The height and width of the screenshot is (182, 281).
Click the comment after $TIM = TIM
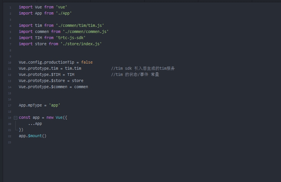pos(135,75)
